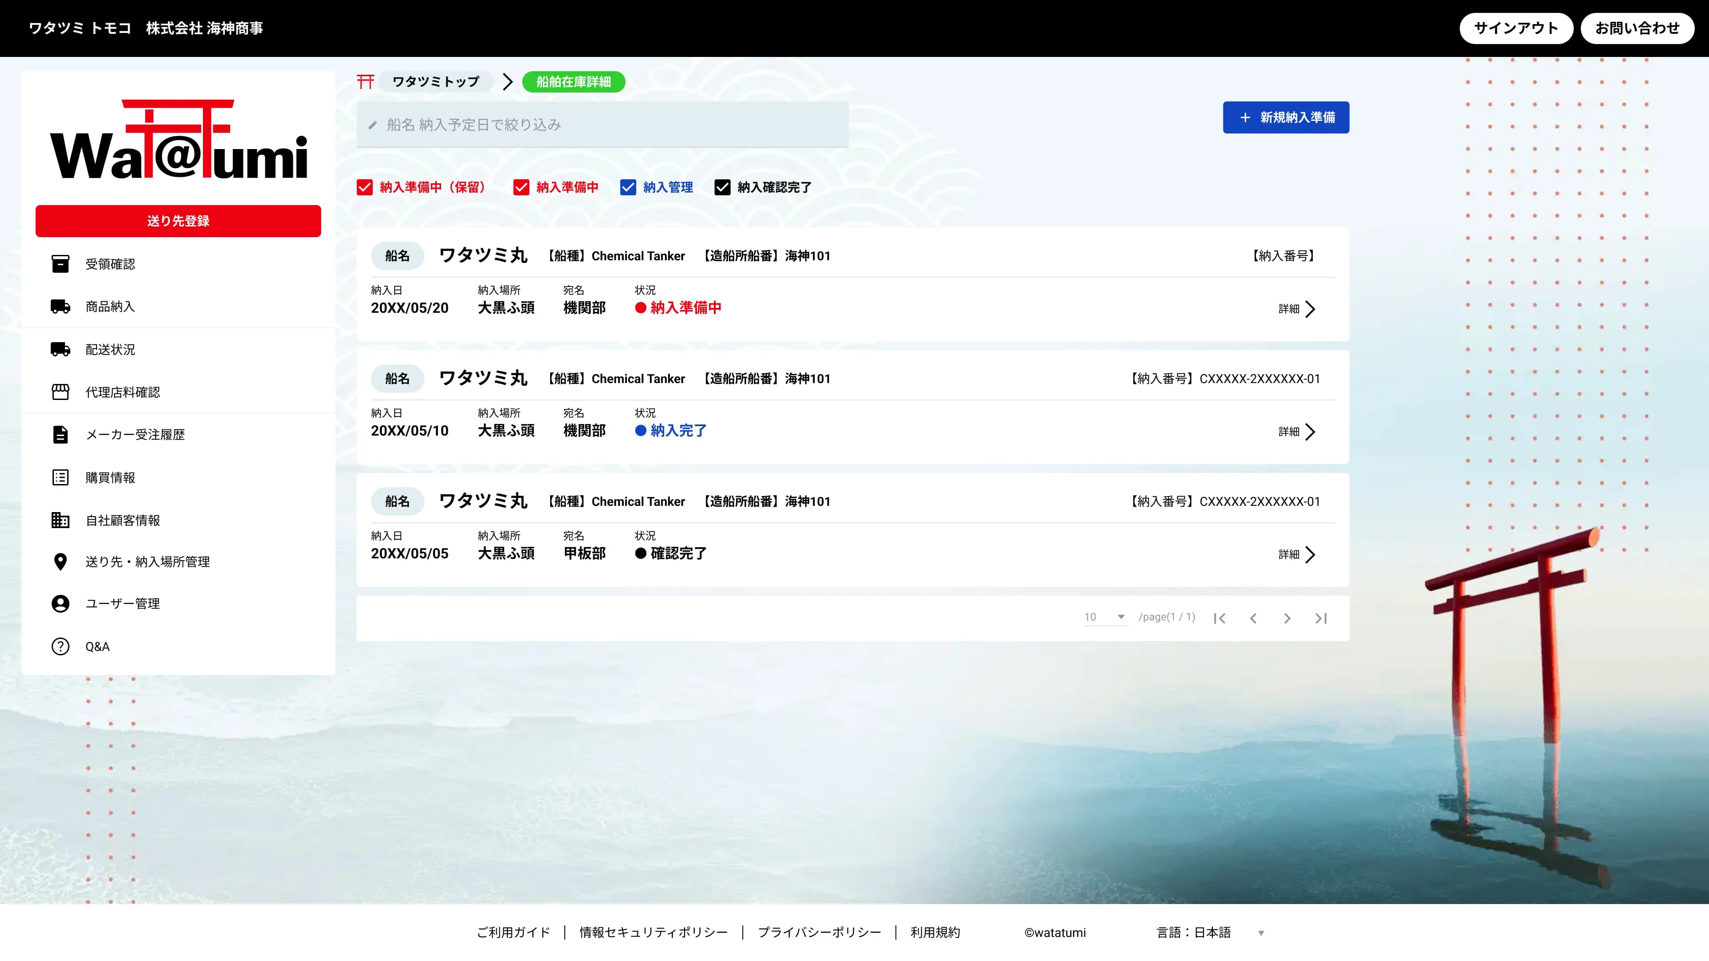Go to the next page of results
Screen dimensions: 1709x961
[1287, 618]
